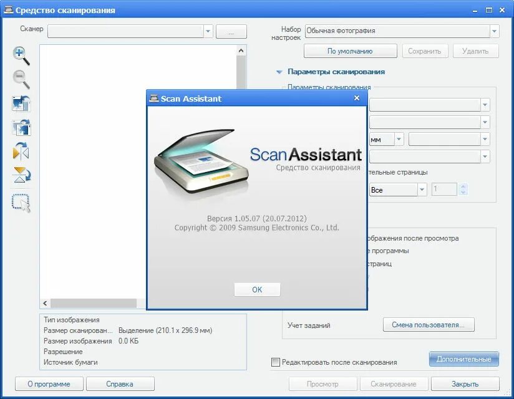514x399 pixels.
Task: Click the Дополнительные button
Action: click(x=464, y=359)
